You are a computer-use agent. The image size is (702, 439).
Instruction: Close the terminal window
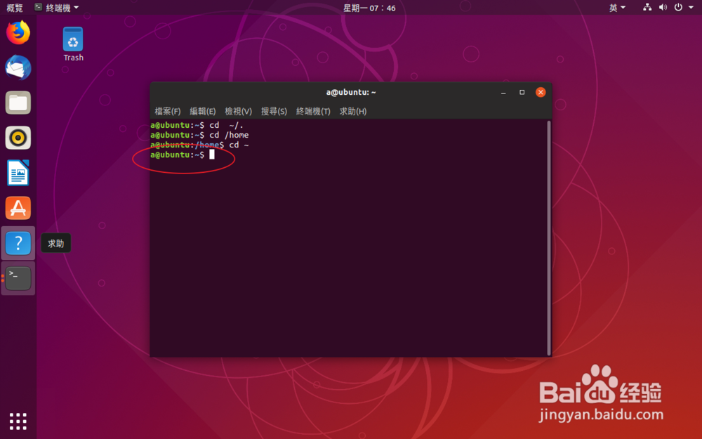541,92
